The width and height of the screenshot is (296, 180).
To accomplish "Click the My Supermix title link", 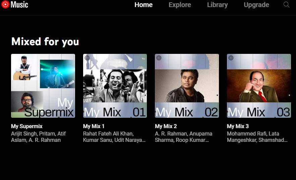I will (x=27, y=126).
